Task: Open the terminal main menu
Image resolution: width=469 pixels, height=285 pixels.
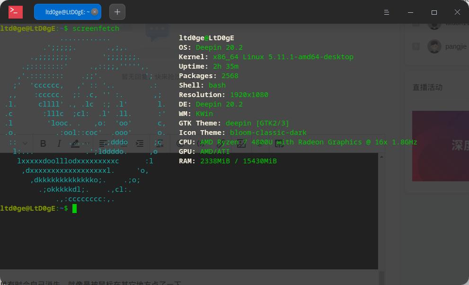Action: click(x=387, y=12)
